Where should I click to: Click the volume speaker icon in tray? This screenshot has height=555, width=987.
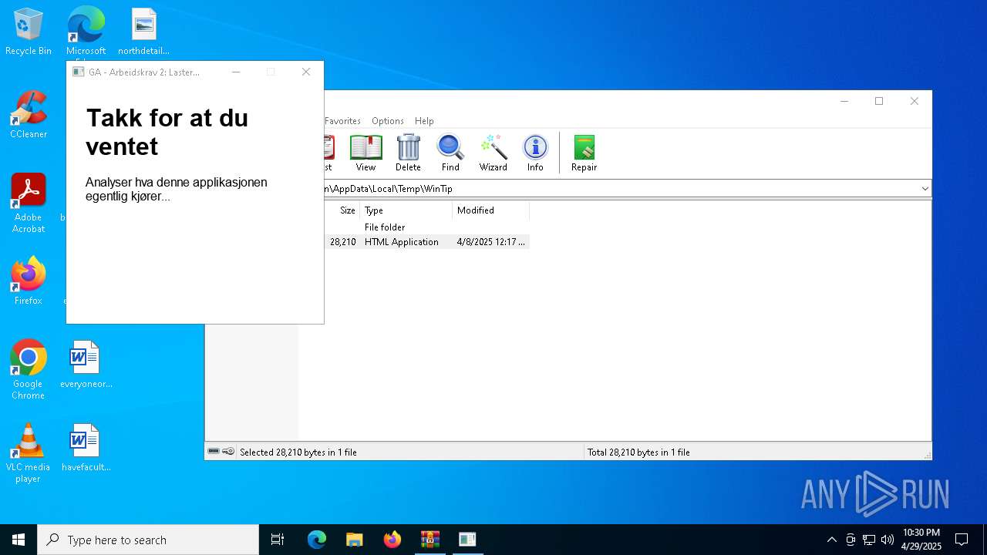pos(888,540)
